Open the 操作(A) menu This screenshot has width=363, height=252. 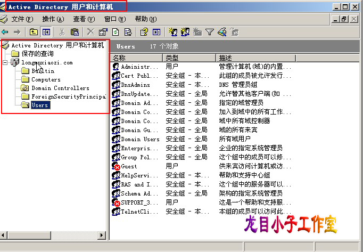53,19
